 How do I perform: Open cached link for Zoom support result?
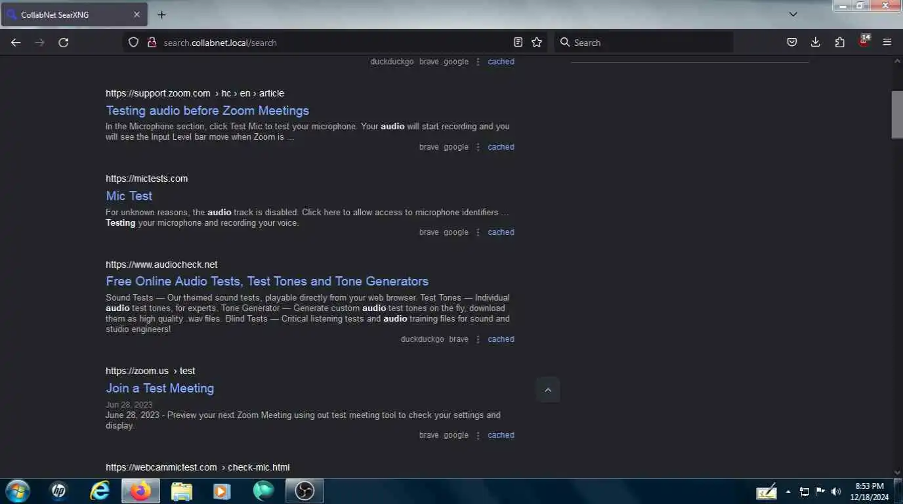point(501,147)
